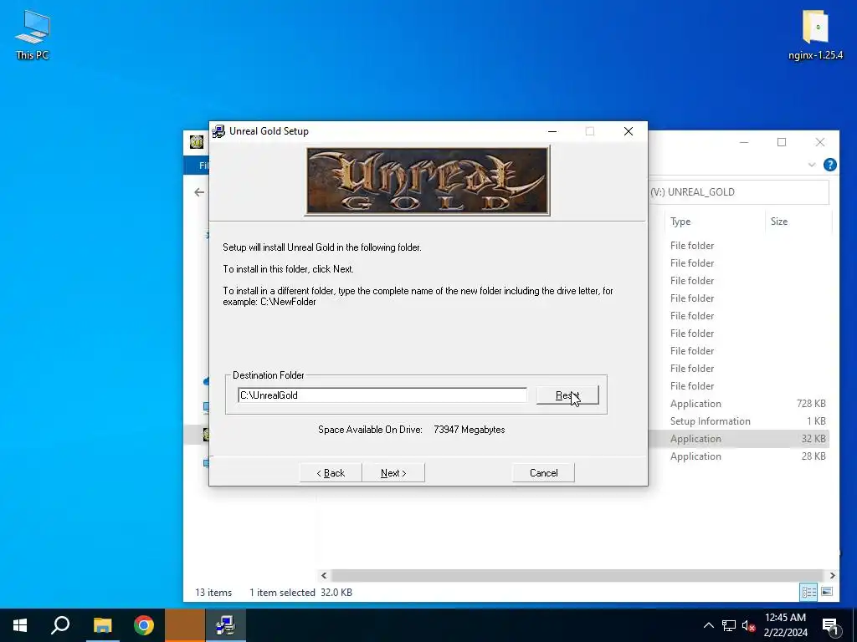Switch to details view icon in Explorer

809,592
